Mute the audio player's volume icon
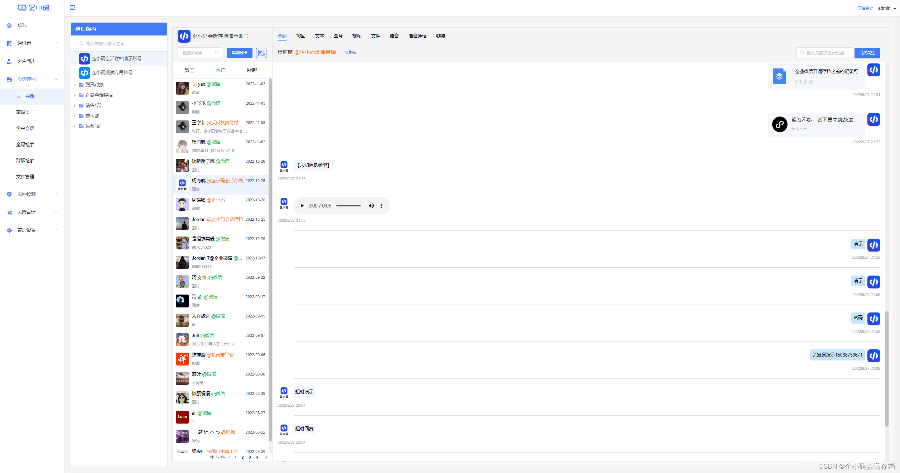 371,206
